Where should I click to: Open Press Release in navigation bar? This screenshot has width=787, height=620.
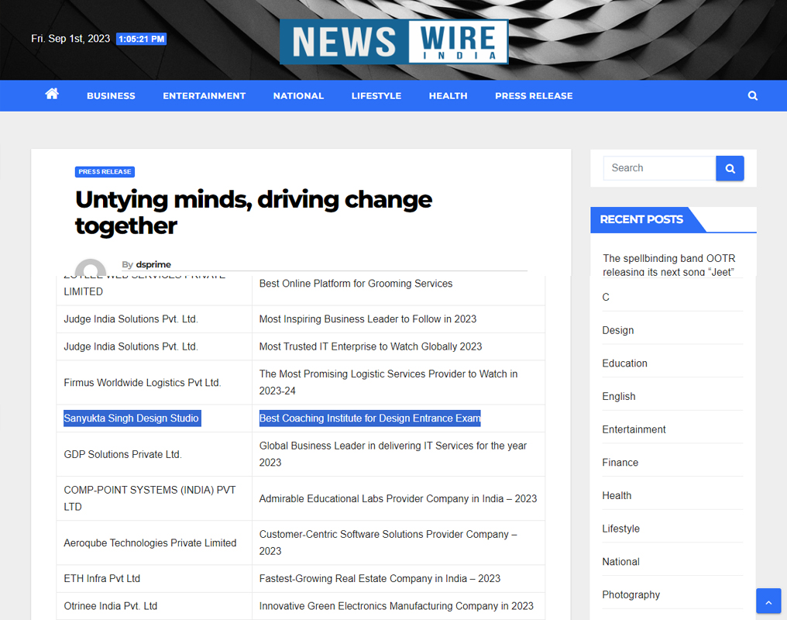pyautogui.click(x=534, y=96)
